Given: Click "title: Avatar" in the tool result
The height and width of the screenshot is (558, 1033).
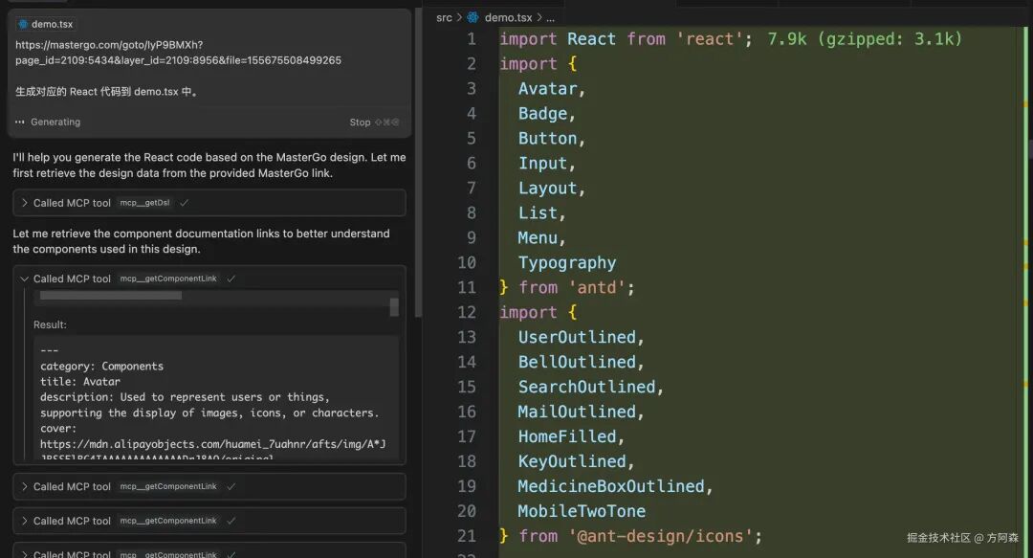Looking at the screenshot, I should point(80,381).
